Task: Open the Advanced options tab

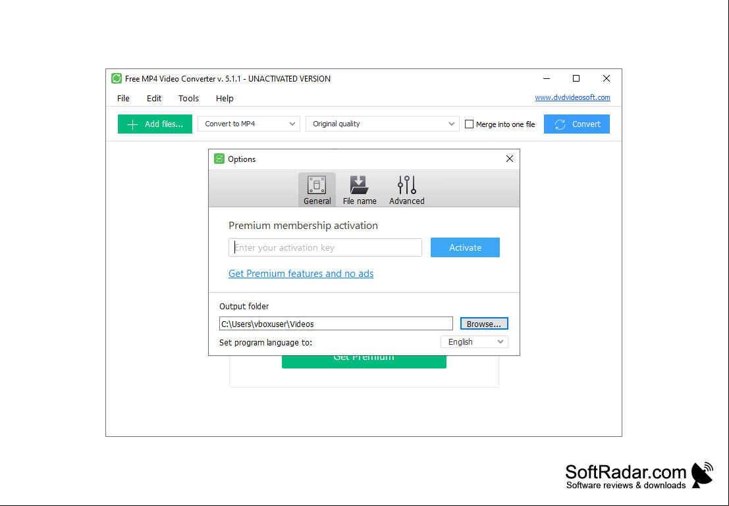Action: pyautogui.click(x=407, y=190)
